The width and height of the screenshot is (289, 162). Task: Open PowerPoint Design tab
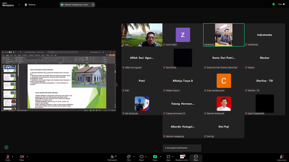tap(19, 55)
